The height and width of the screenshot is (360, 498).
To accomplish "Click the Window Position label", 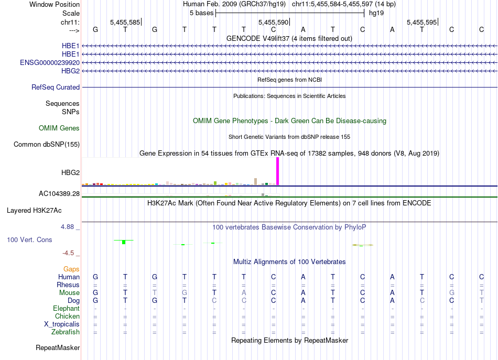I will point(55,4).
